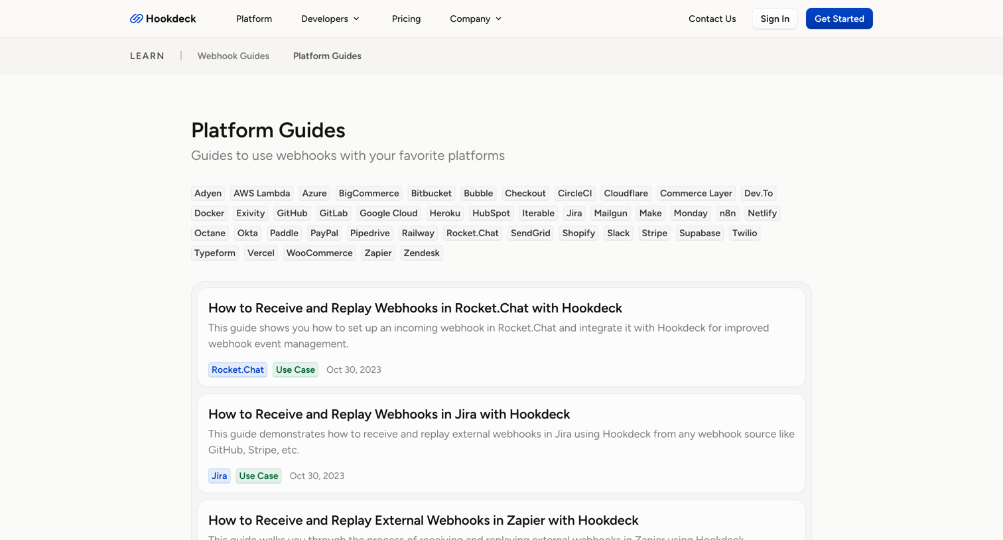Pick the Pipedrive tag

[370, 233]
